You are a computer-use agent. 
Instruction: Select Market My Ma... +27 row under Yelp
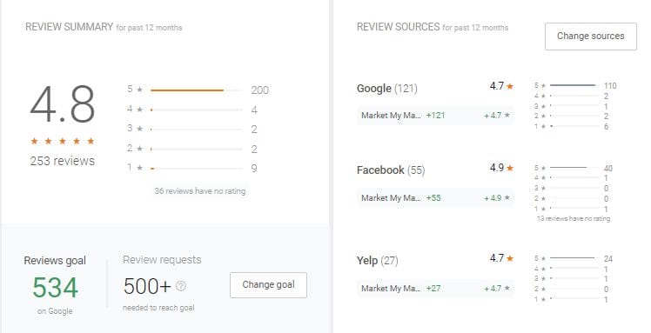coord(435,288)
